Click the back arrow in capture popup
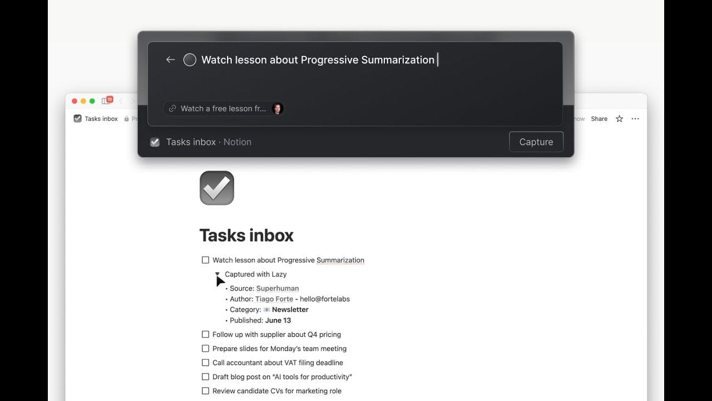This screenshot has width=712, height=401. (x=170, y=60)
